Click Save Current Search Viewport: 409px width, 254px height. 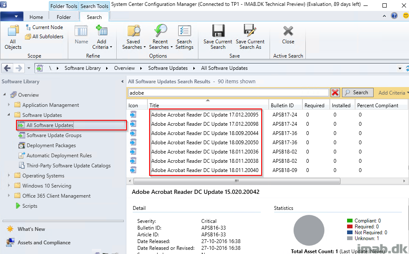tap(218, 37)
